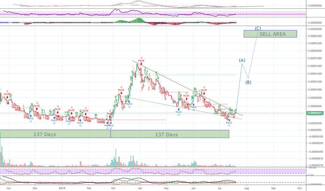The height and width of the screenshot is (191, 325).
Task: Click the 0.00002400 price axis label
Action: [315, 36]
